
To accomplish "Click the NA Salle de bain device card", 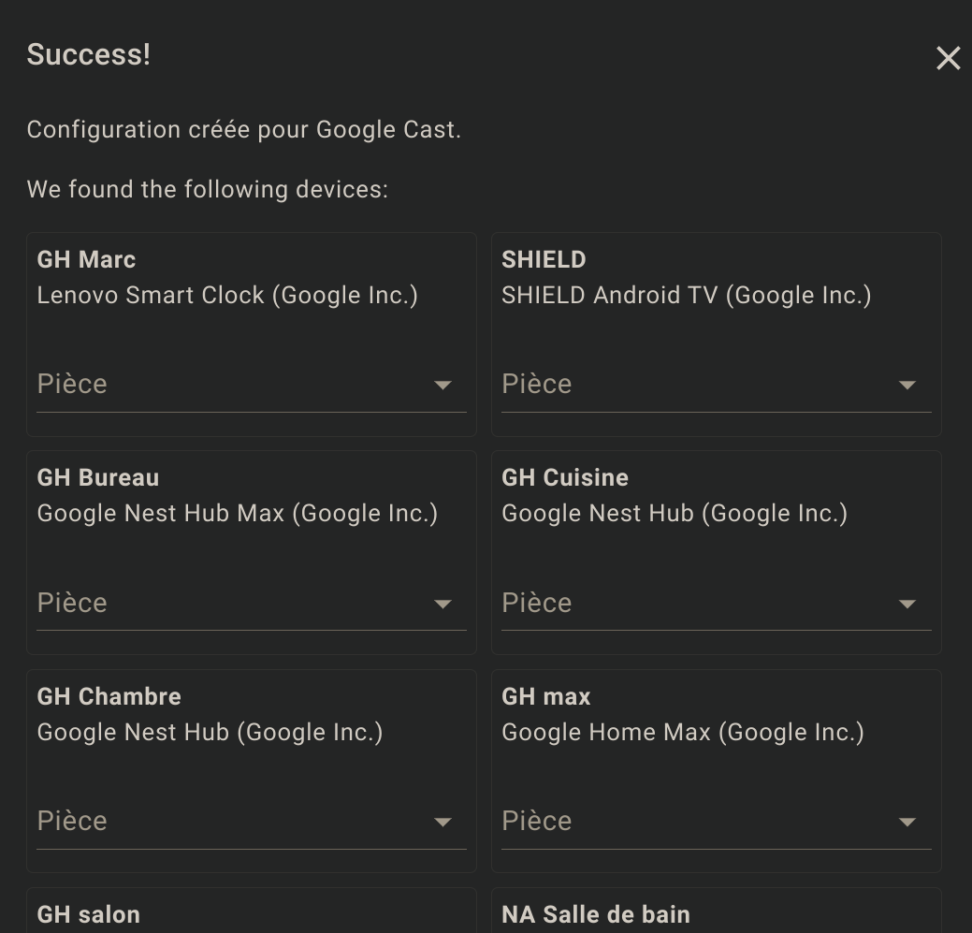I will [716, 911].
